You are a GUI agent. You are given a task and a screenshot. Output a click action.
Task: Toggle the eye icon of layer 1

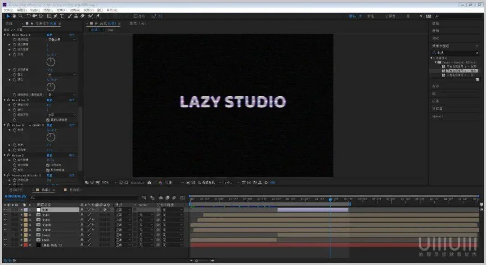tap(5, 210)
